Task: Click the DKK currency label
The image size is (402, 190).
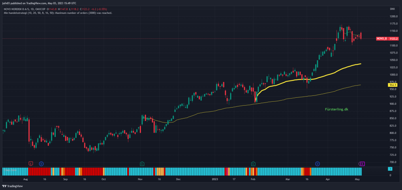Action: [x=392, y=9]
